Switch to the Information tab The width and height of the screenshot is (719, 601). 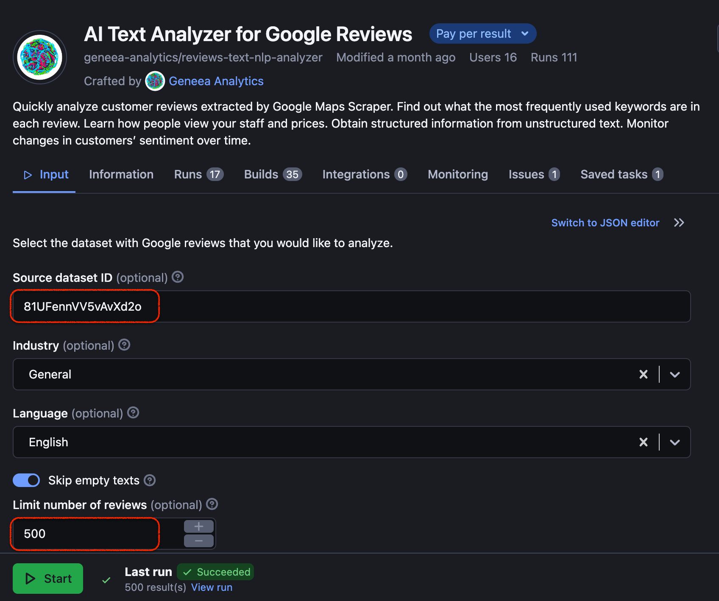(121, 174)
